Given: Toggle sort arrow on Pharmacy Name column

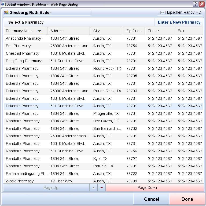Looking at the screenshot, I should 39,31.
